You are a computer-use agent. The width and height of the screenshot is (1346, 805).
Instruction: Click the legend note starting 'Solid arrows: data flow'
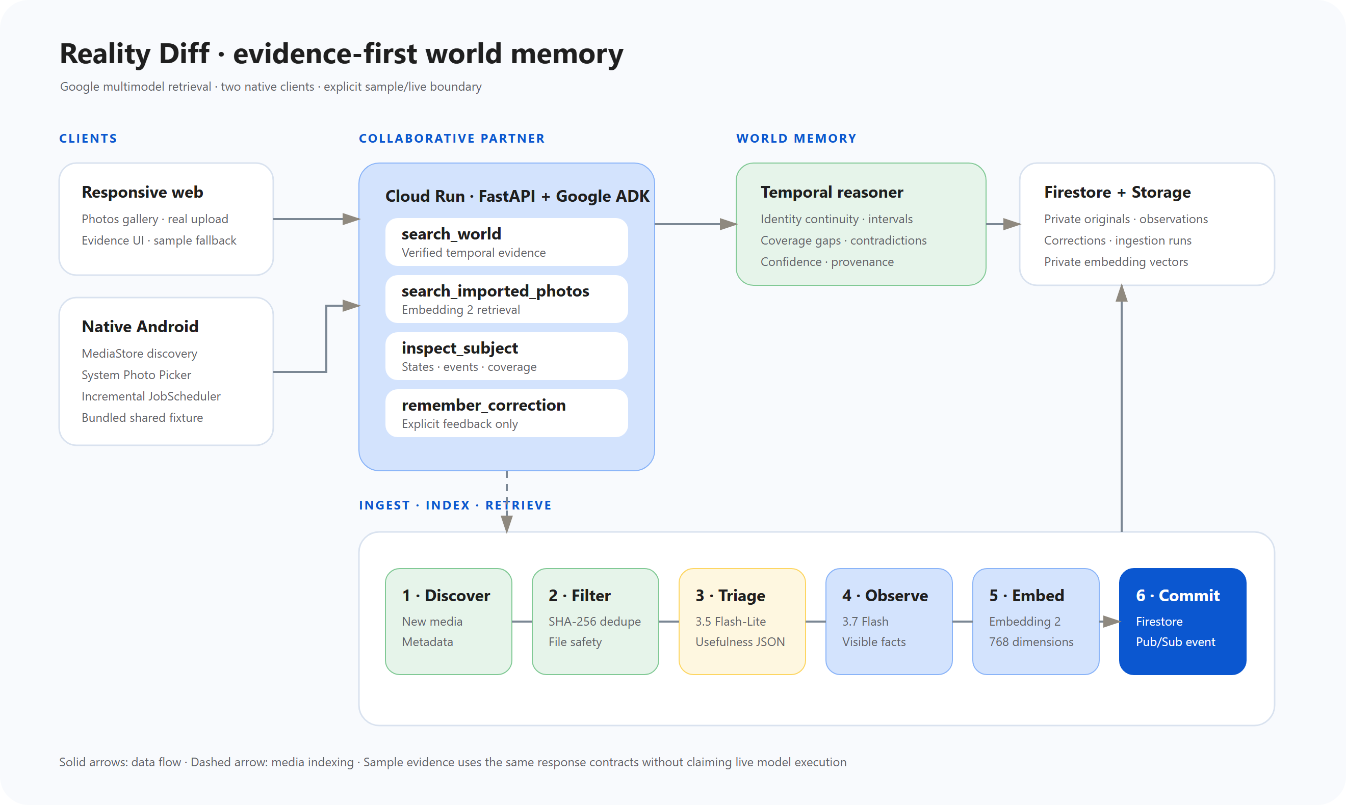tap(453, 762)
